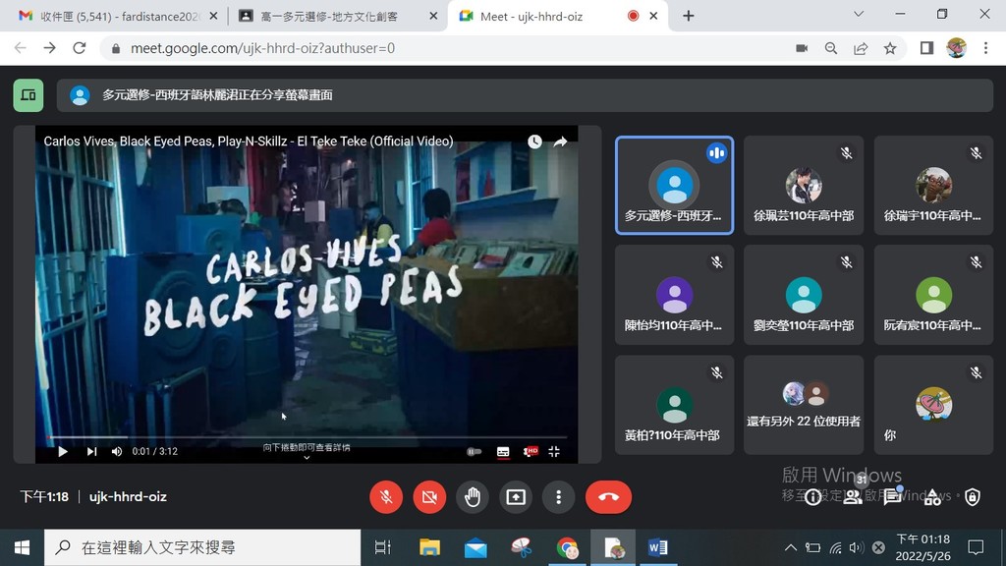Viewport: 1006px width, 566px height.
Task: Click the YouTube video progress bar
Action: (307, 437)
